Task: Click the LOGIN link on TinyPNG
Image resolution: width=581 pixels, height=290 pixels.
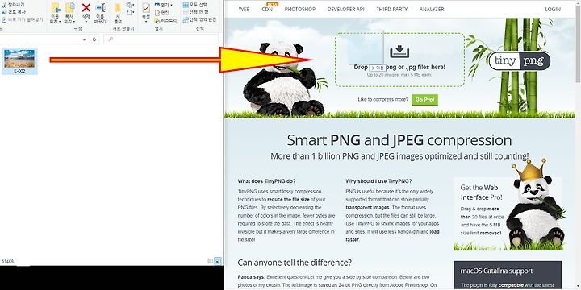Action: pos(553,9)
